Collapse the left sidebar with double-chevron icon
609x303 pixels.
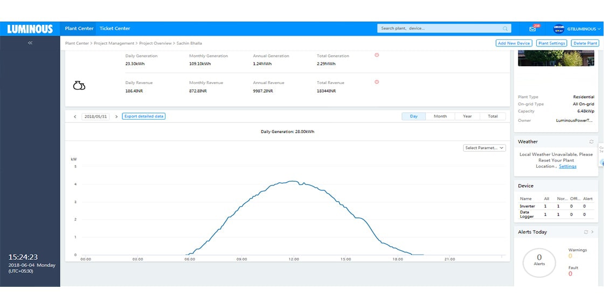click(x=30, y=43)
